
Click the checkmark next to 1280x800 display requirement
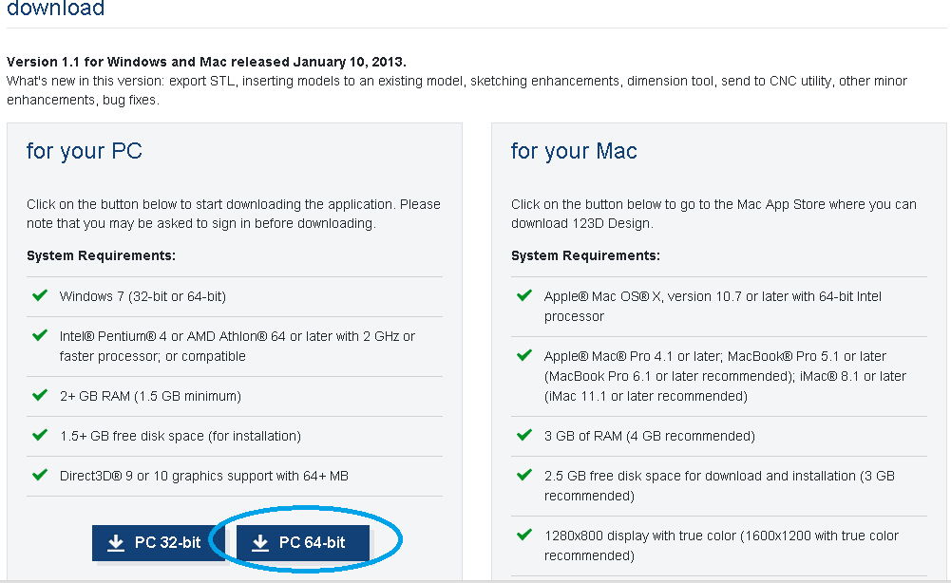tap(524, 535)
